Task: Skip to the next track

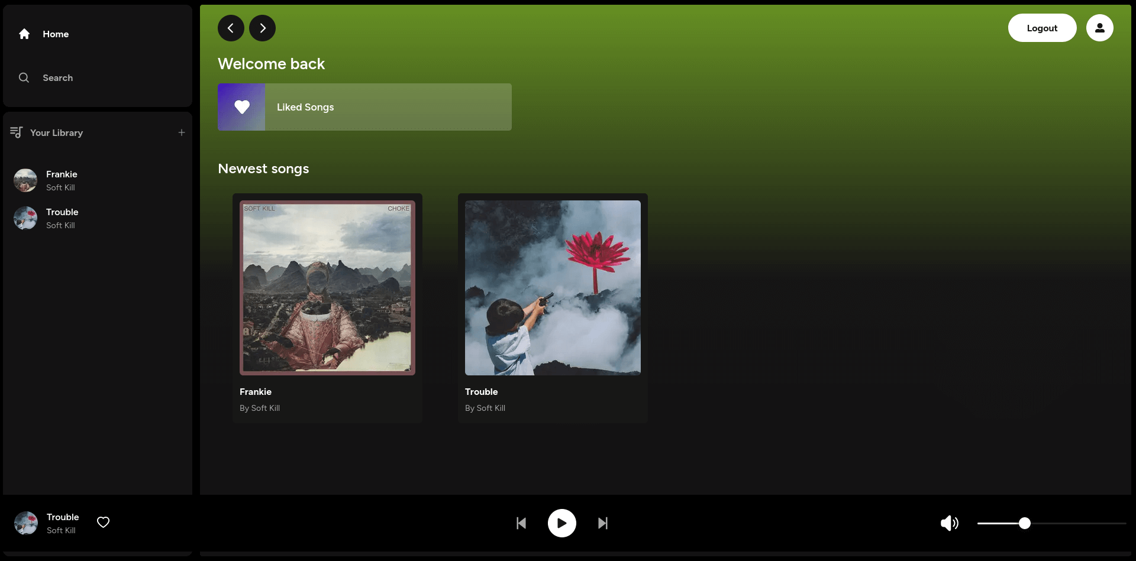Action: 603,523
